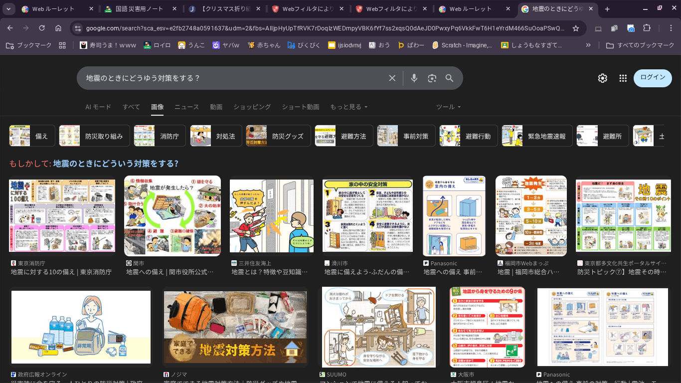Select the 防災グッズ filter chip
This screenshot has width=681, height=383.
tap(278, 136)
